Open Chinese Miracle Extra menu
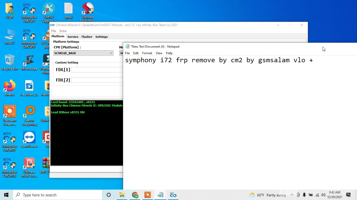 [x=63, y=31]
